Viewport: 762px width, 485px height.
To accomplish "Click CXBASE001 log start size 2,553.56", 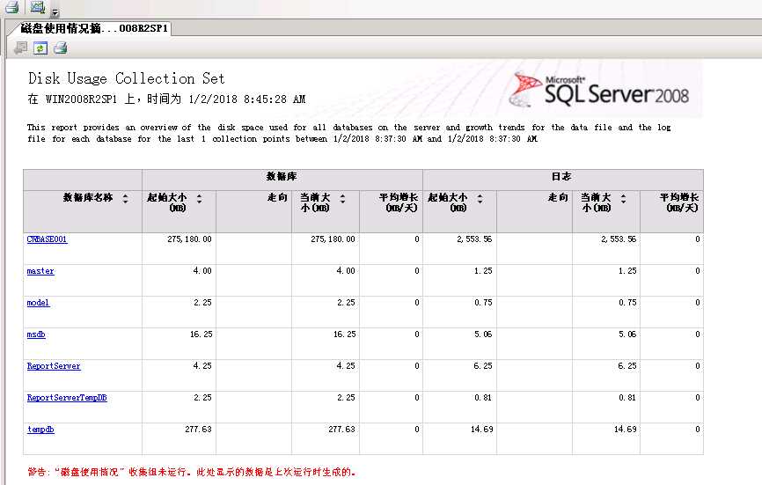I will (x=474, y=239).
